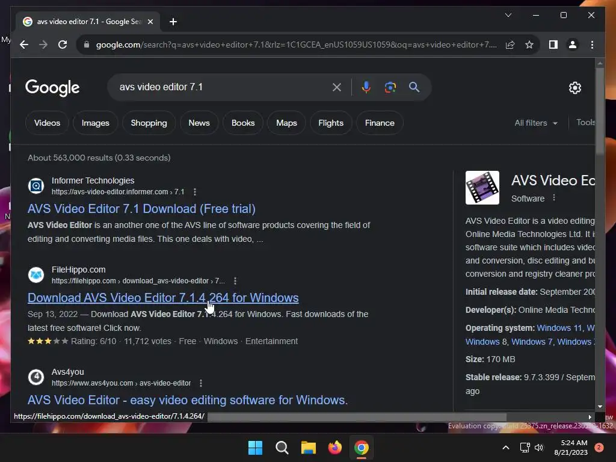616x462 pixels.
Task: Search by image with the Google Lens icon
Action: coord(390,87)
